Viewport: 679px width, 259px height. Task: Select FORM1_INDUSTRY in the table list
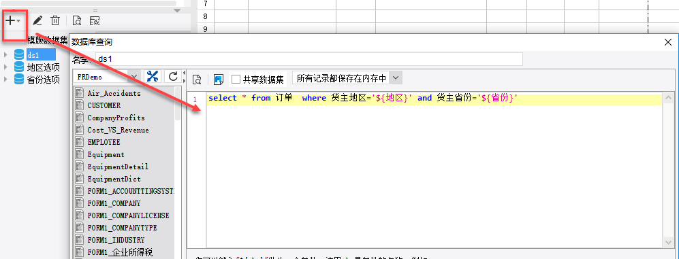coord(116,239)
